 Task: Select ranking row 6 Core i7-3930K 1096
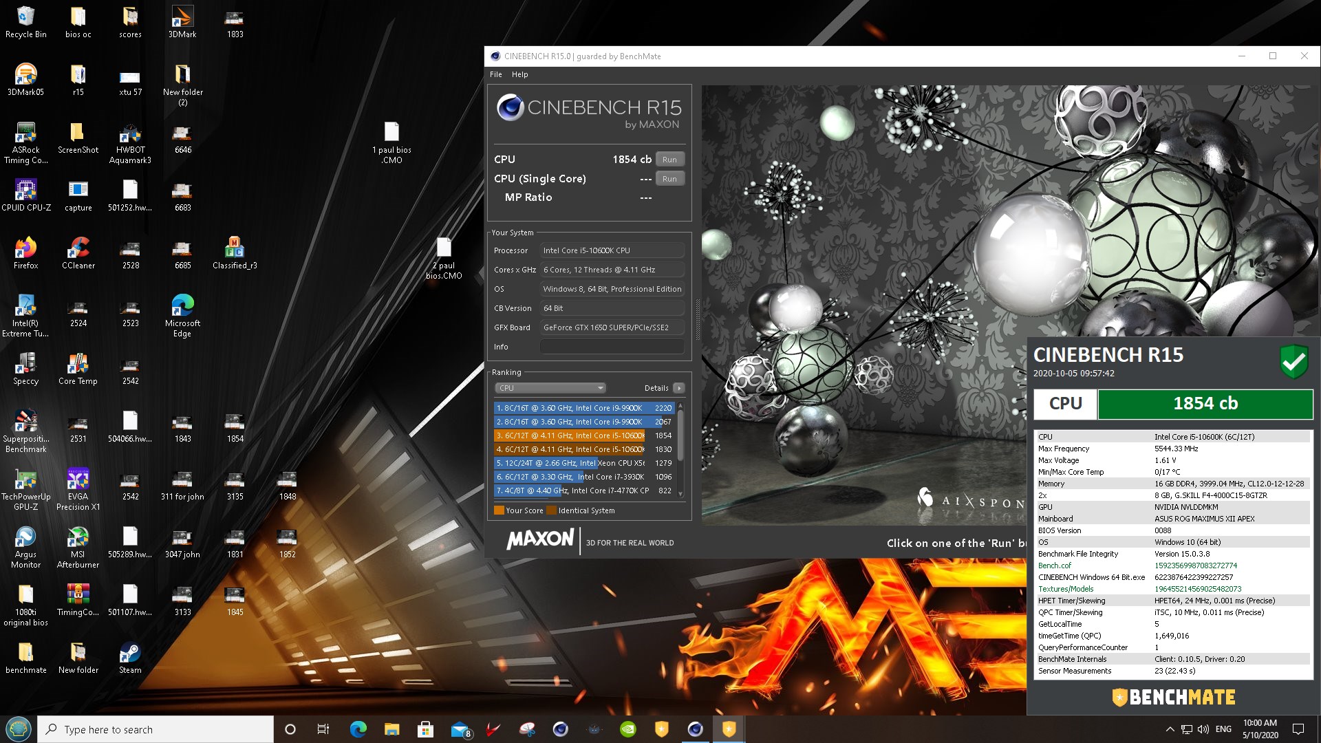pyautogui.click(x=584, y=477)
